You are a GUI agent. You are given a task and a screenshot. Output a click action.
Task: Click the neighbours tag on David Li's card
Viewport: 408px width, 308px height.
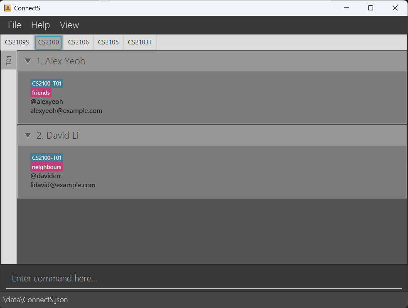point(47,166)
